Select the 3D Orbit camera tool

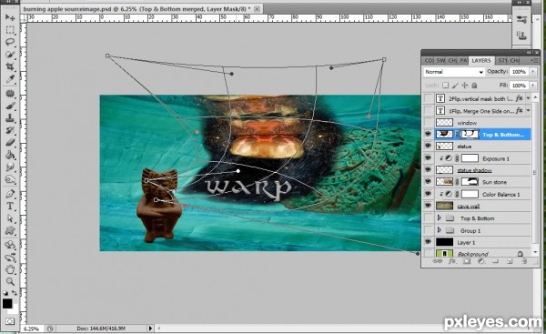pyautogui.click(x=10, y=258)
